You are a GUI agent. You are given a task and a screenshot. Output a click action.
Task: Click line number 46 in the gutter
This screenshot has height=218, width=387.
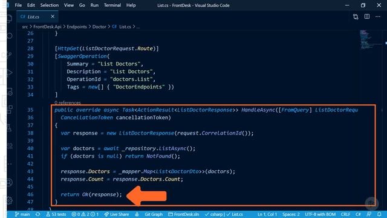tap(30, 194)
